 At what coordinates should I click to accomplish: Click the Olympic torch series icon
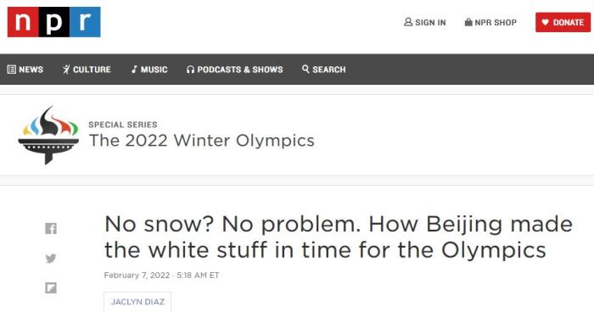click(x=48, y=135)
